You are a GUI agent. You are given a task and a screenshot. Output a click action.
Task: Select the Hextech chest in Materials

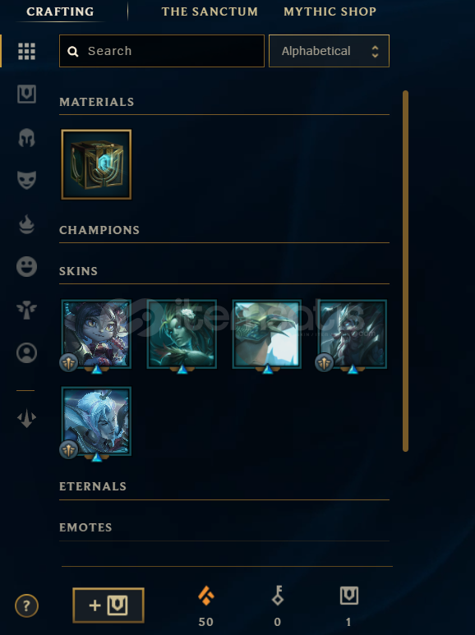(96, 164)
